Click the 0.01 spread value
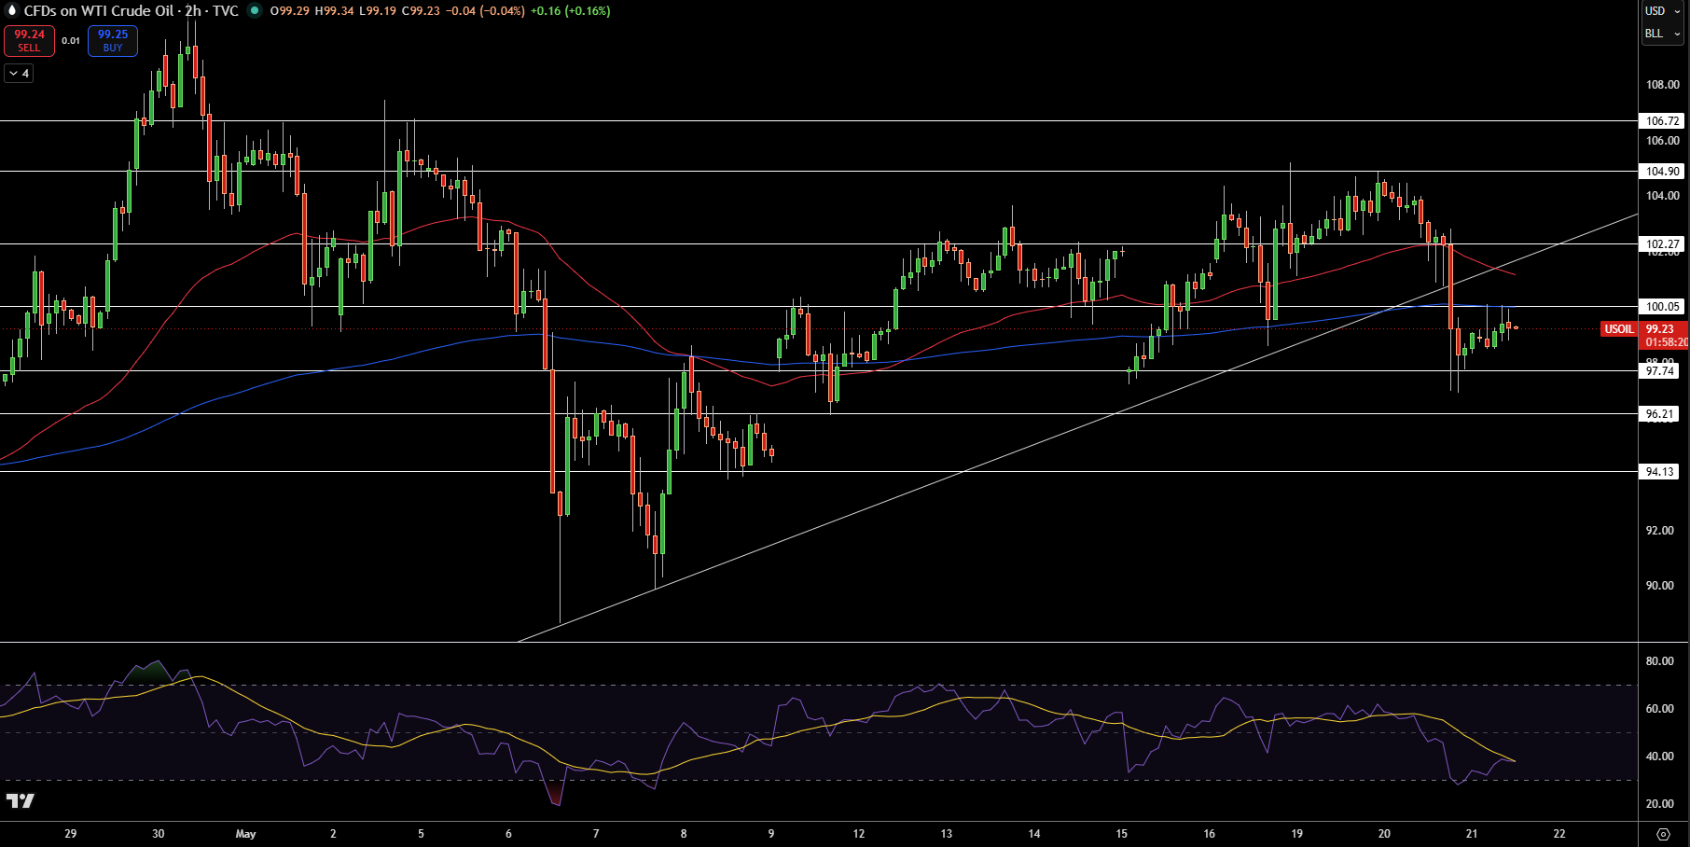 [71, 41]
